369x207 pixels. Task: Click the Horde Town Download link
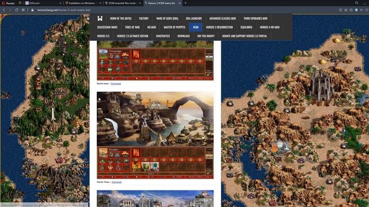(x=116, y=182)
